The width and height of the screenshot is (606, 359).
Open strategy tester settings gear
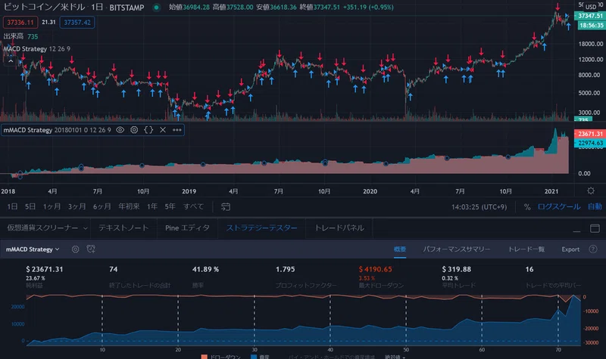[x=75, y=249]
